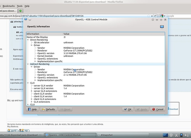191x138 pixels.
Task: Click the value '3.3.0 NVIDIA 270.41.06'
Action: [x=75, y=53]
